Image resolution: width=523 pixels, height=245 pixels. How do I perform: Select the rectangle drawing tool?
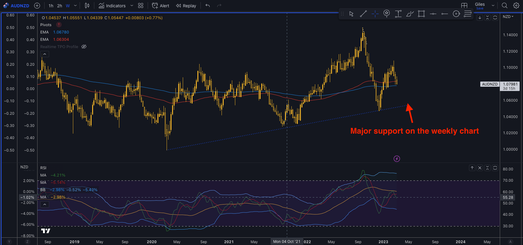421,14
